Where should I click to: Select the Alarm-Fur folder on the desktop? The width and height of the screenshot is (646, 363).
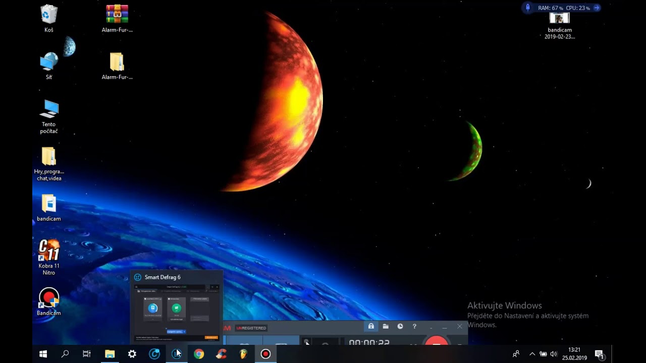(117, 66)
